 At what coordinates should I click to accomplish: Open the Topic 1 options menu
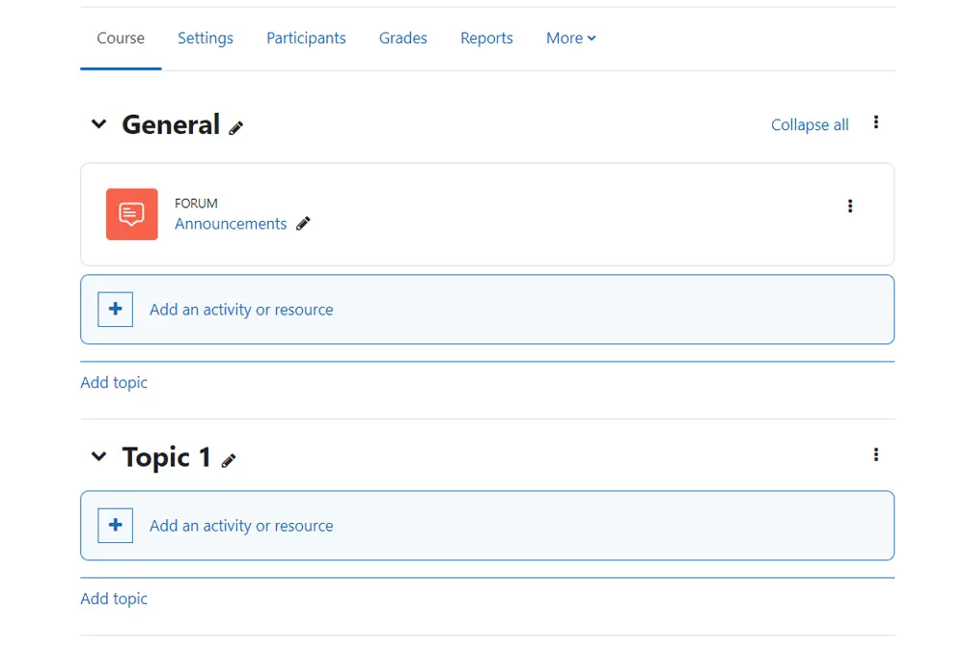(876, 454)
